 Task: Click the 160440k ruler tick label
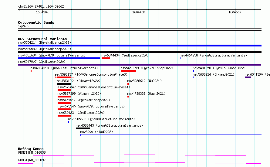[139, 12]
